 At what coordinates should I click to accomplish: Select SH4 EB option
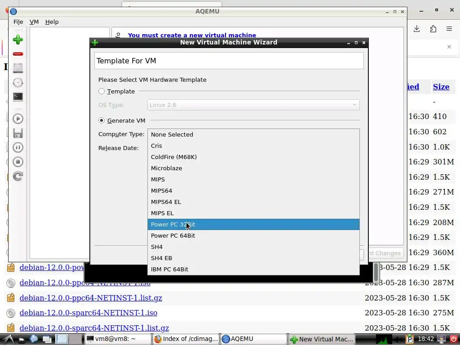[253, 258]
